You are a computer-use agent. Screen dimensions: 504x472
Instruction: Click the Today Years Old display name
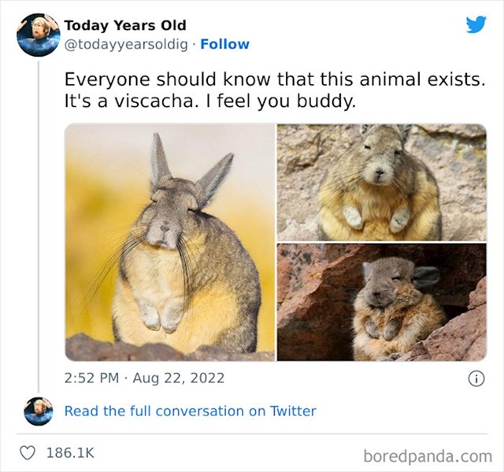click(x=125, y=25)
